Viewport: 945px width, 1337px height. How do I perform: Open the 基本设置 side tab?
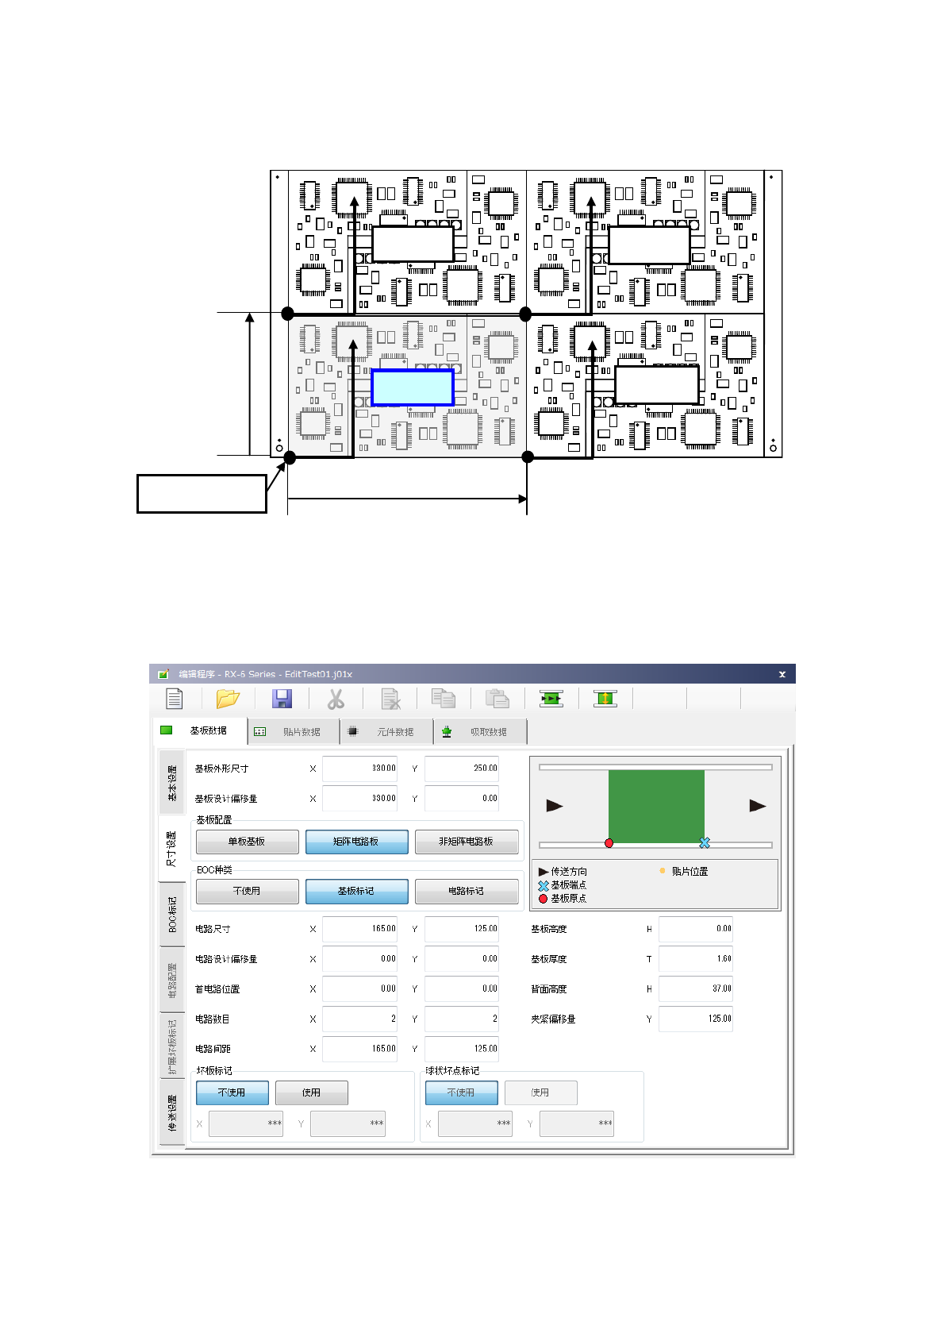coord(172,783)
